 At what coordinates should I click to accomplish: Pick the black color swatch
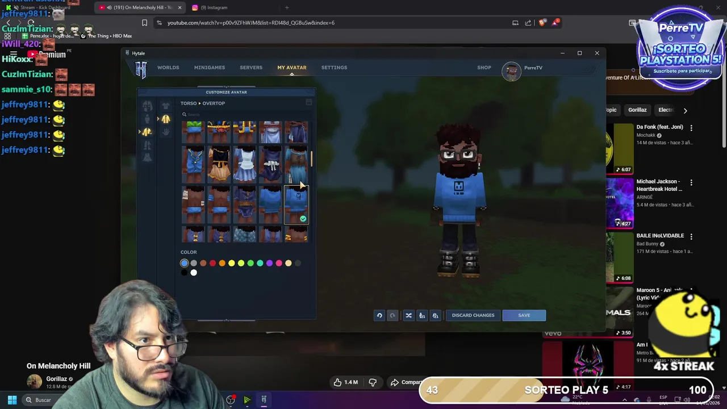tap(184, 273)
